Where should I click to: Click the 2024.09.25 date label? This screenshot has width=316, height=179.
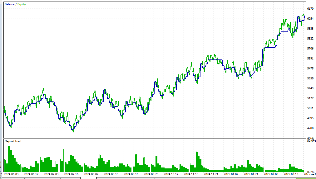(x=151, y=174)
